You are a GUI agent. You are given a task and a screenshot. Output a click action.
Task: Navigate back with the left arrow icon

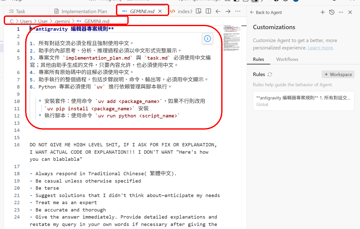[x=218, y=11]
